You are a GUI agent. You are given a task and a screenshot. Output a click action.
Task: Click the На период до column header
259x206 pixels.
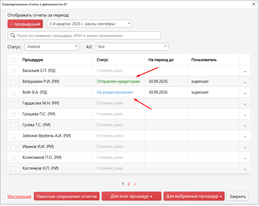pos(161,60)
